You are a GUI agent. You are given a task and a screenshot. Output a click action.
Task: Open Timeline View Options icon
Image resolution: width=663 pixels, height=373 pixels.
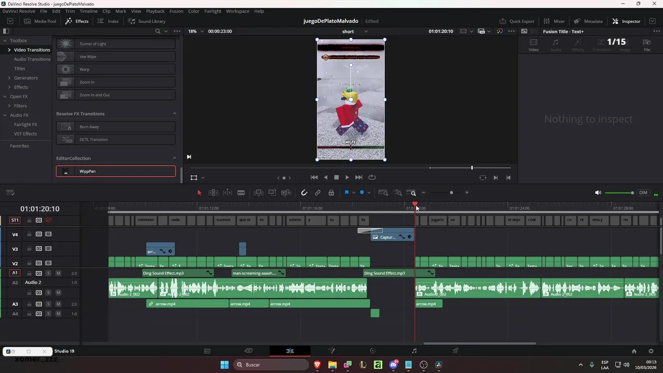(10, 193)
